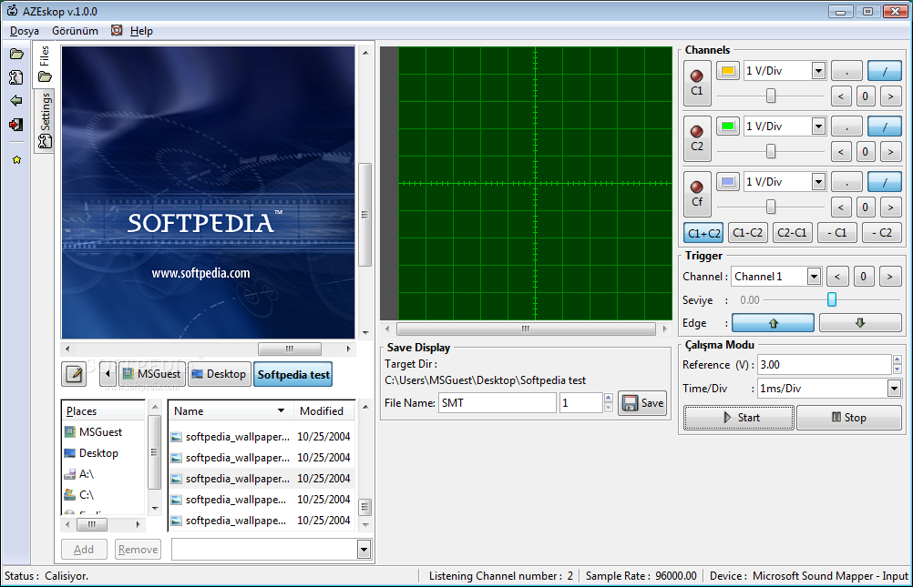This screenshot has width=913, height=587.
Task: Select dot display mode for C2
Action: coord(846,127)
